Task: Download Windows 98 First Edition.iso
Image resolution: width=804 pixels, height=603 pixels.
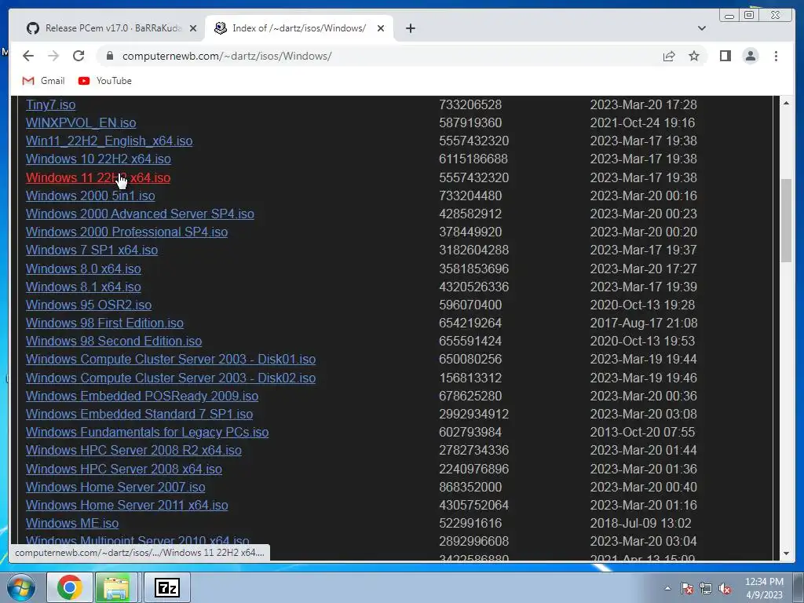Action: [x=104, y=323]
